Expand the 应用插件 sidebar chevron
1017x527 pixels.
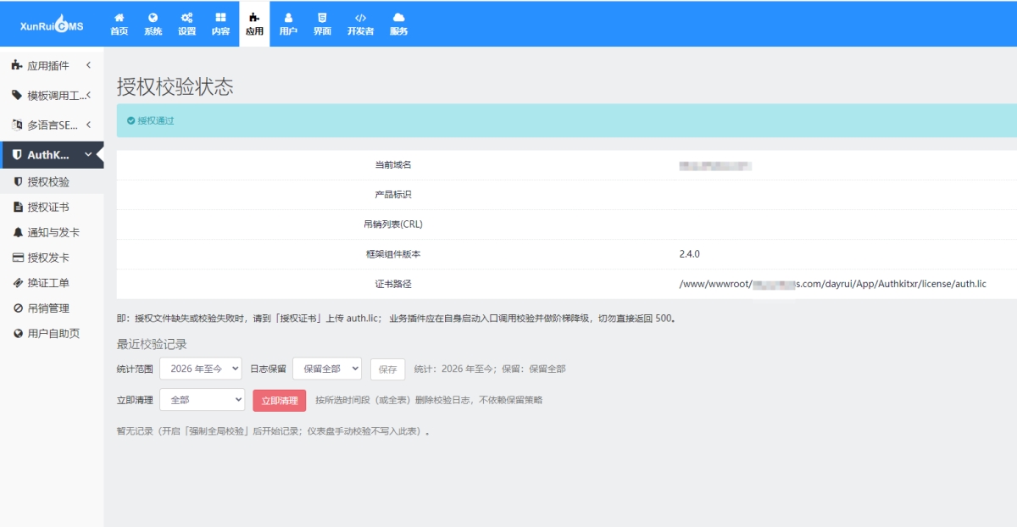pyautogui.click(x=88, y=65)
